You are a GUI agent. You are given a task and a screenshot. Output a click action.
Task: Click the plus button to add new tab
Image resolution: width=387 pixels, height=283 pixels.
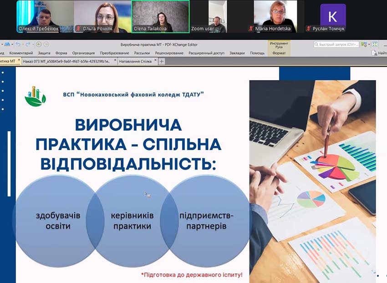(162, 61)
